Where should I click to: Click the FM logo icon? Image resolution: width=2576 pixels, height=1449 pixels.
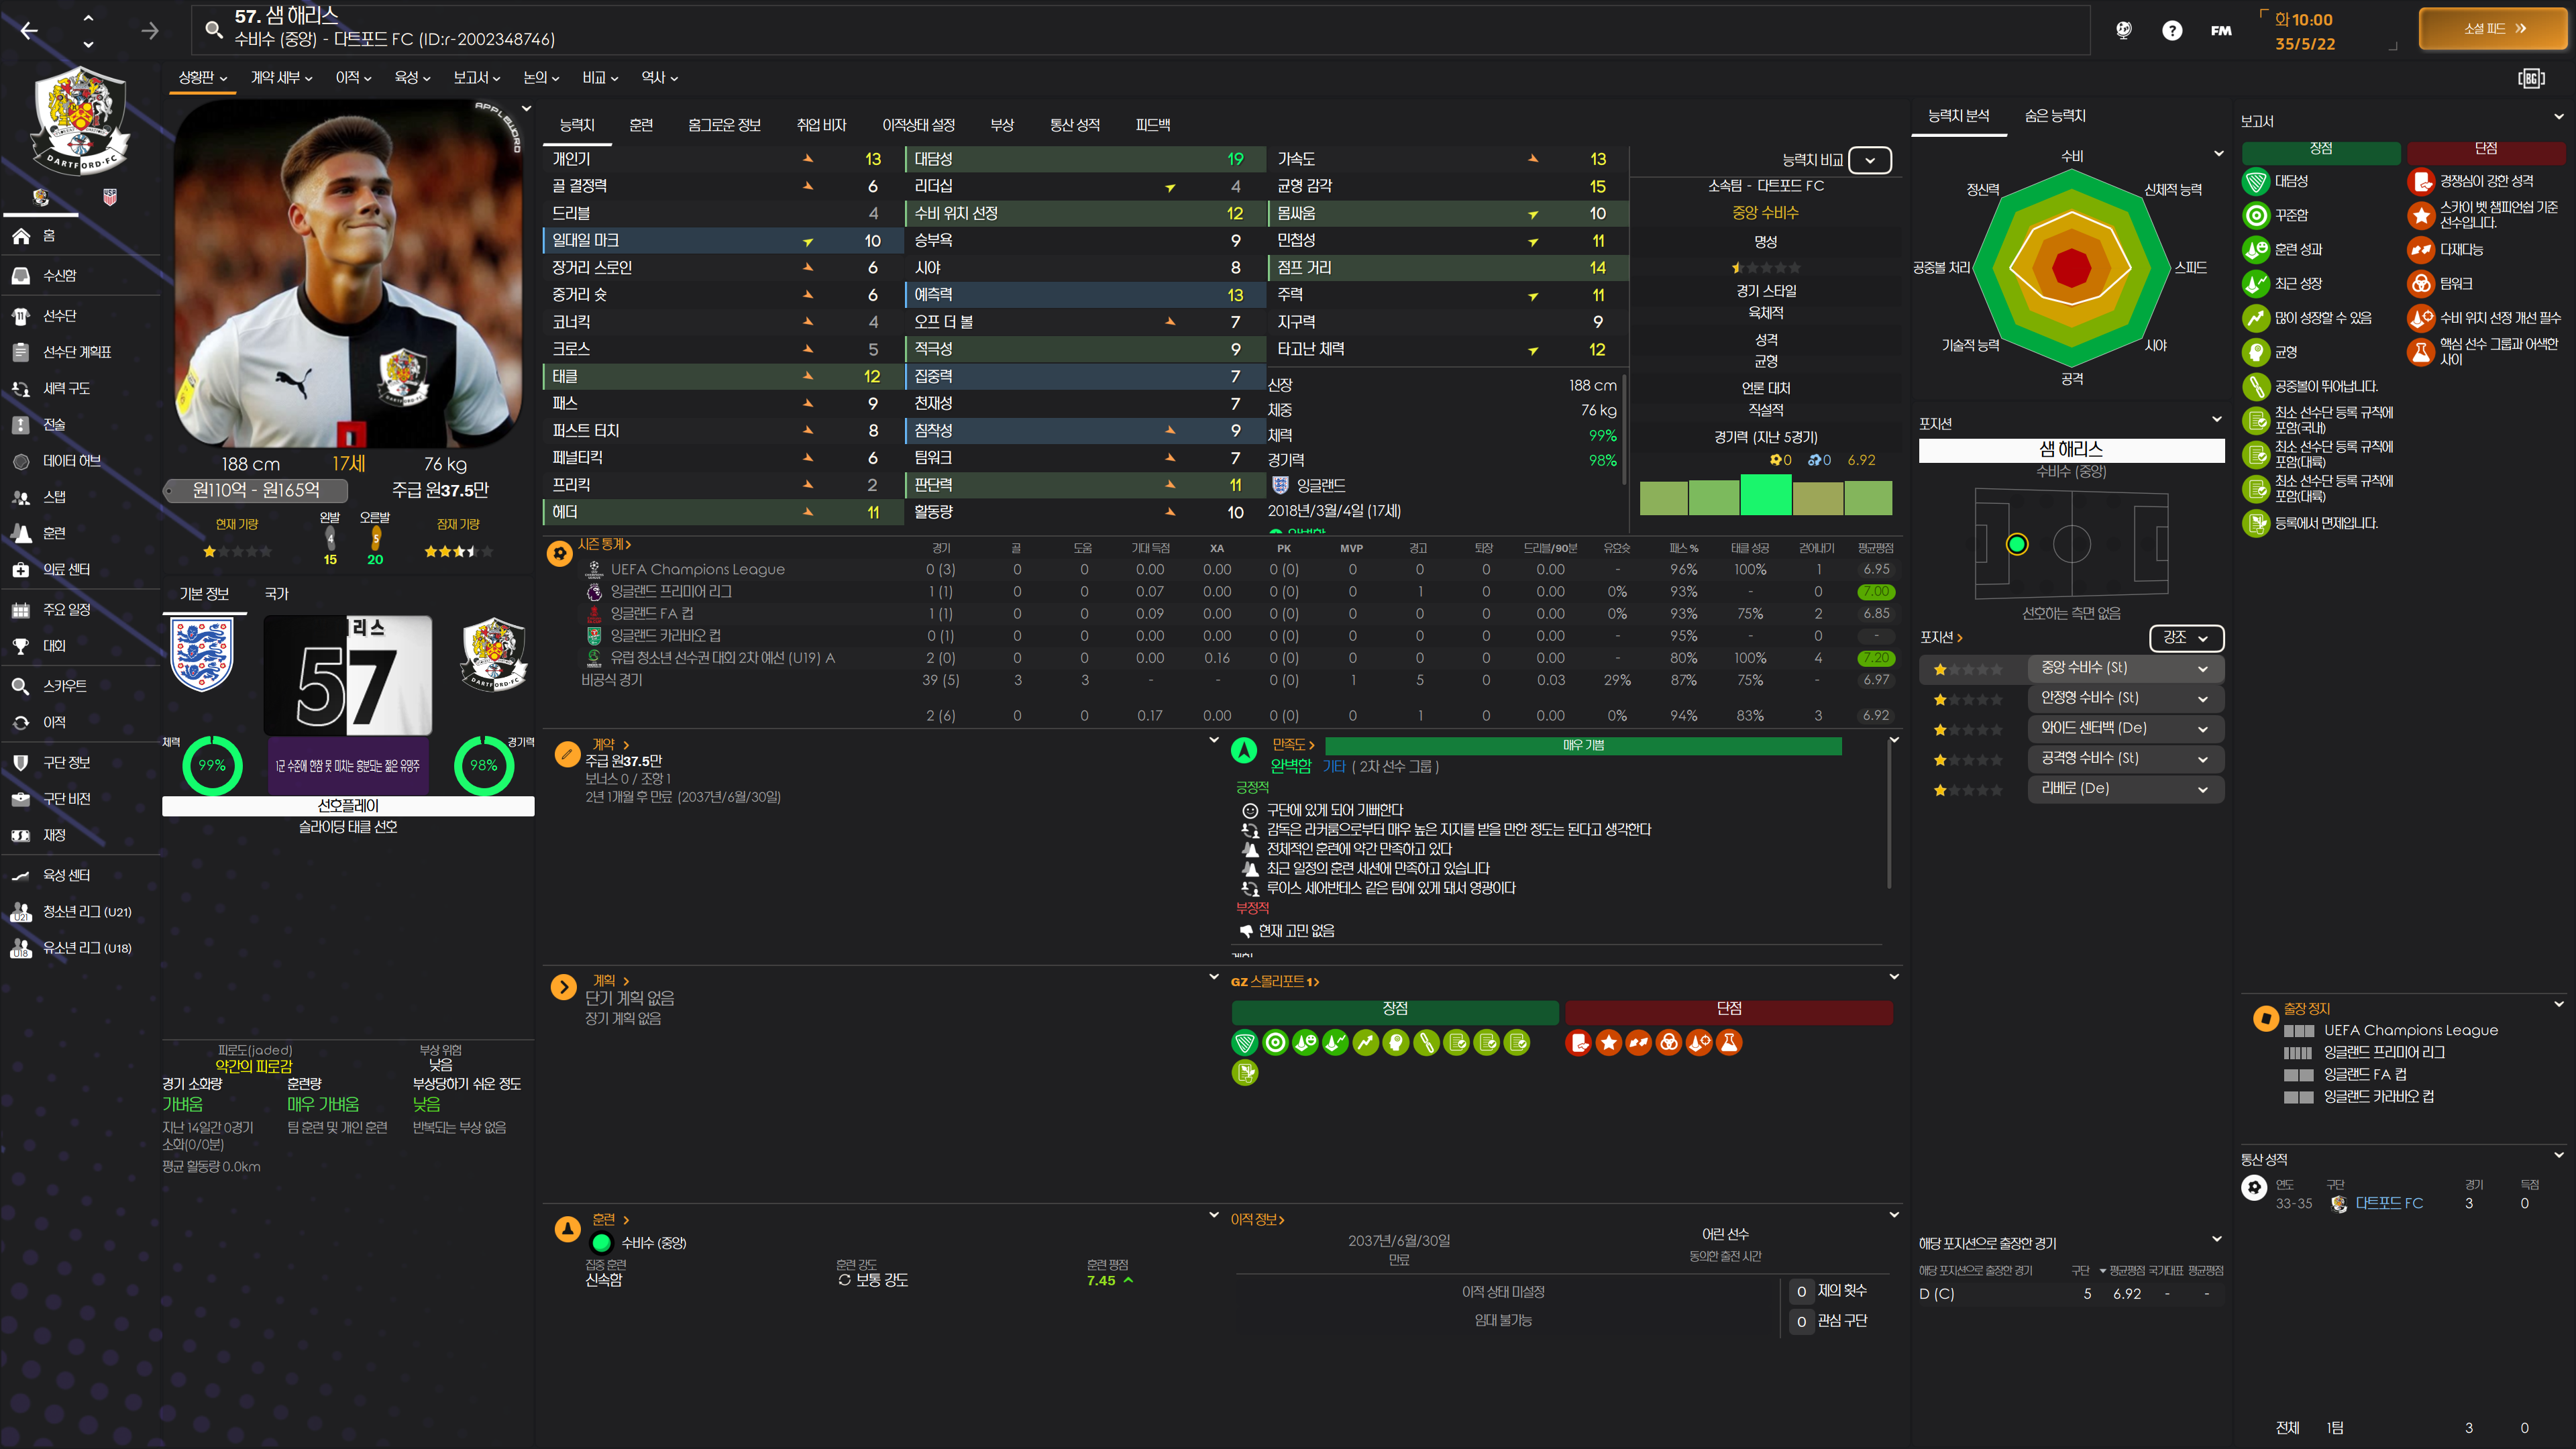tap(2221, 31)
